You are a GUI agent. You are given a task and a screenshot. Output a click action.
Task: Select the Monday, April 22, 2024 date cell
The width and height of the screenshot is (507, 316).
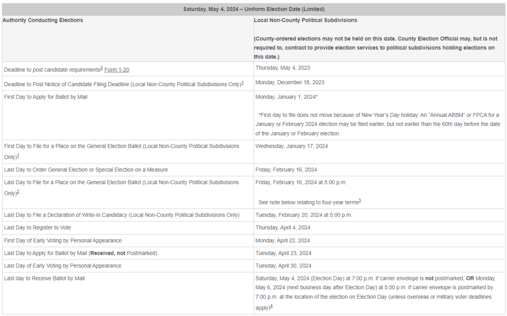[x=283, y=241]
